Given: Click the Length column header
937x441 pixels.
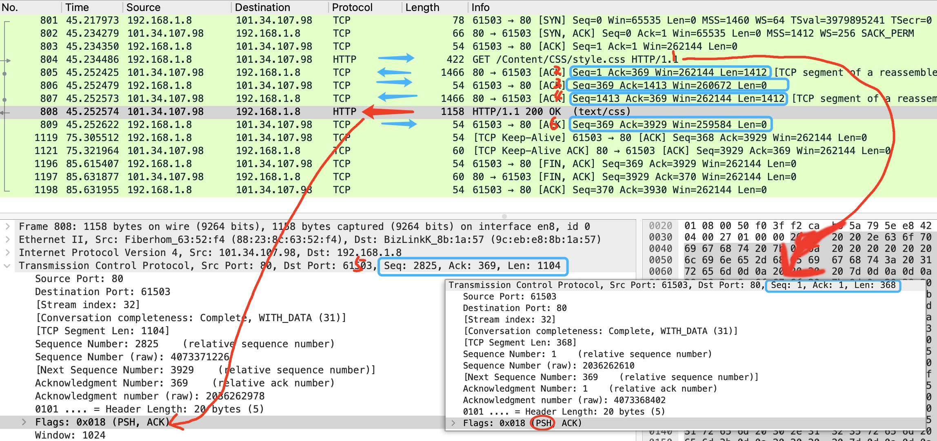Looking at the screenshot, I should click(x=422, y=7).
